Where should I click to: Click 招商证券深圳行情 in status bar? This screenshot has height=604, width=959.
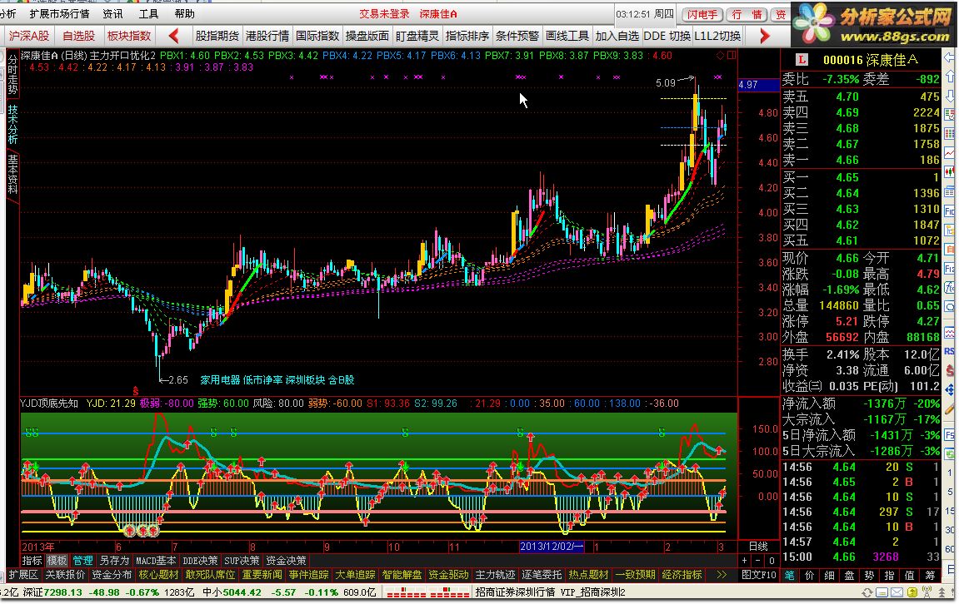click(x=515, y=592)
